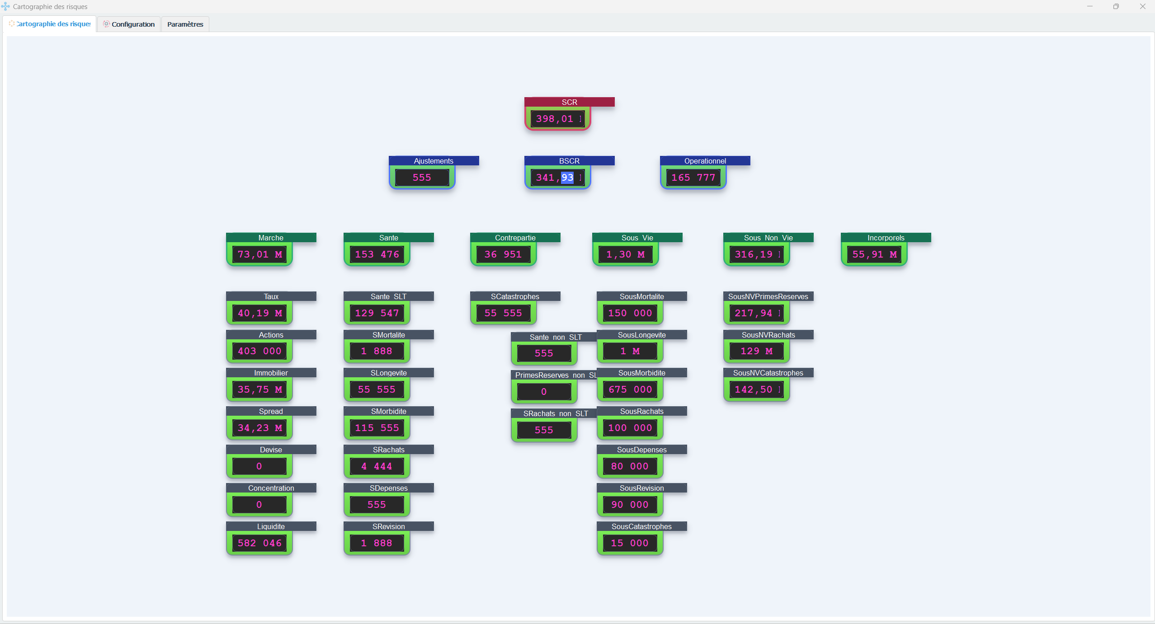Click the BSCR value field 341,93
Viewport: 1155px width, 624px height.
558,178
